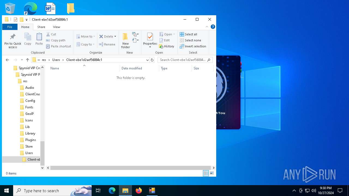Select the Users folder in tree

pos(29,153)
